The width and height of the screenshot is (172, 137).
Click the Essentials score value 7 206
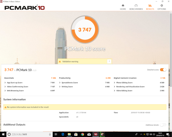coord(53,78)
